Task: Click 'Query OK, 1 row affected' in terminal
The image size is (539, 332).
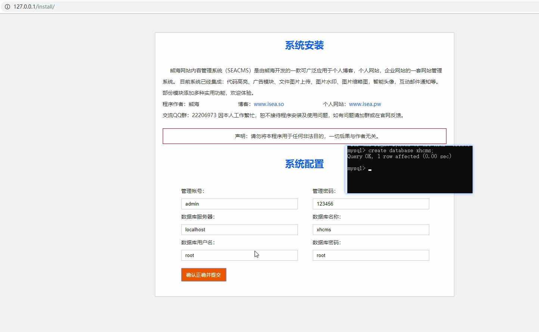Action: point(399,157)
